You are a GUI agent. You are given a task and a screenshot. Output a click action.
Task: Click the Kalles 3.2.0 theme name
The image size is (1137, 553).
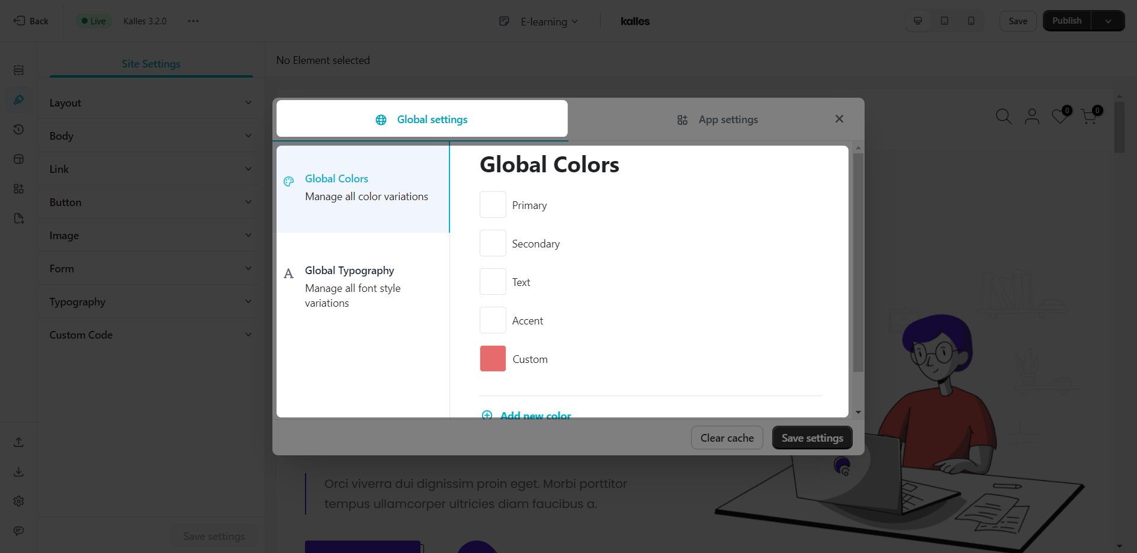click(x=145, y=21)
